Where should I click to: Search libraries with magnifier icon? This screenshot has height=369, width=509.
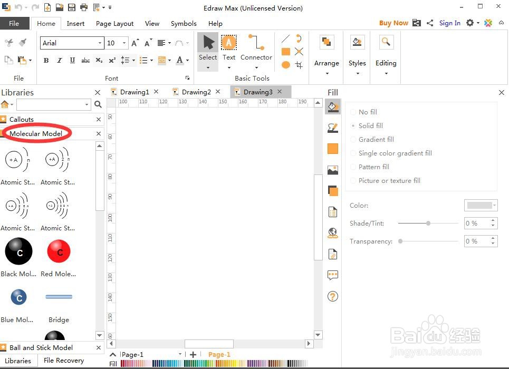tap(98, 104)
